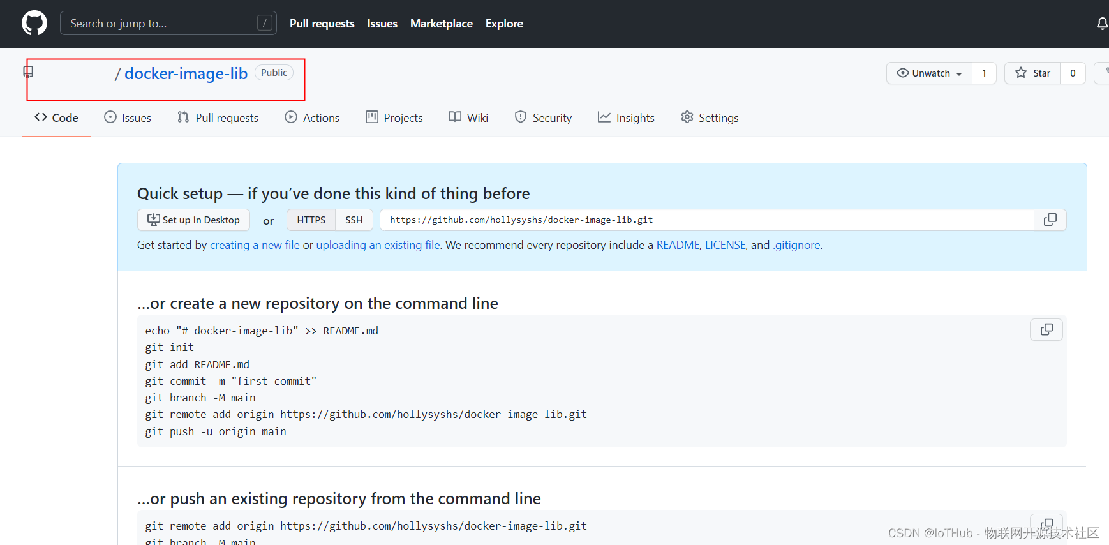Click Set up in Desktop button

[x=193, y=220]
